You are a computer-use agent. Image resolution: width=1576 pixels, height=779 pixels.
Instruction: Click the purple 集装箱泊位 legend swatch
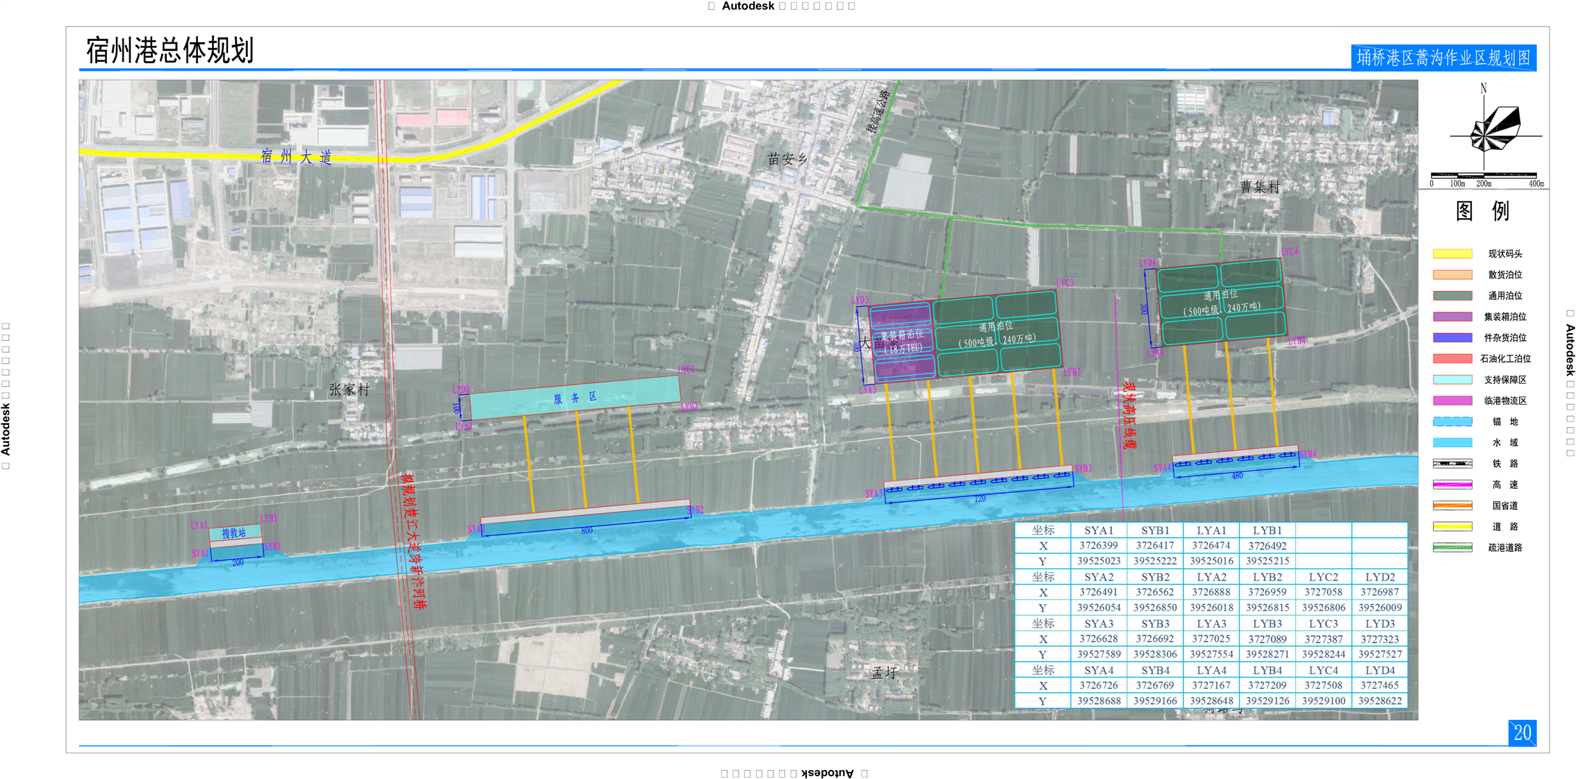tap(1452, 317)
